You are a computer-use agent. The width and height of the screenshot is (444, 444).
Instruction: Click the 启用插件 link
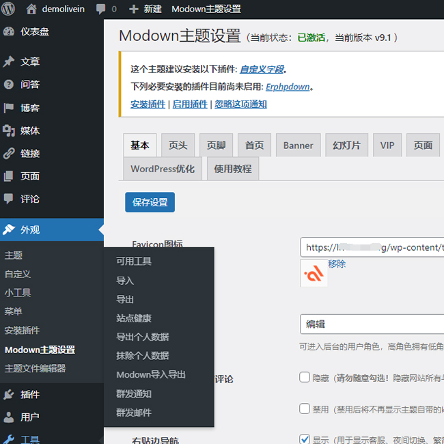pyautogui.click(x=190, y=105)
